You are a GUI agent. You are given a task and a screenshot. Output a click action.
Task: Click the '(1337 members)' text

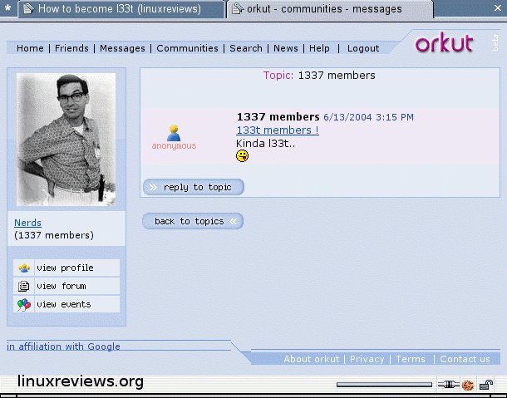click(x=54, y=235)
